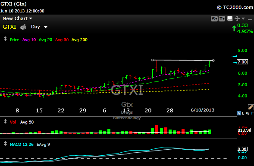Viewport: 254px width, 166px height.
Task: Toggle the A (arithmetic) scale button
Action: click(x=238, y=113)
